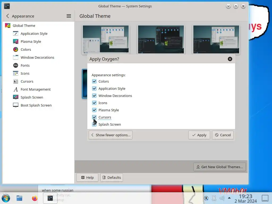Select the third theme thumbnail on right
Viewport: 272px width, 204px height.
[216, 39]
